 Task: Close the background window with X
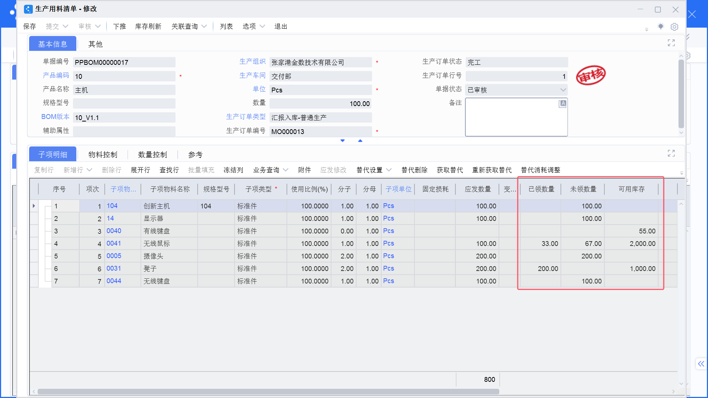692,14
